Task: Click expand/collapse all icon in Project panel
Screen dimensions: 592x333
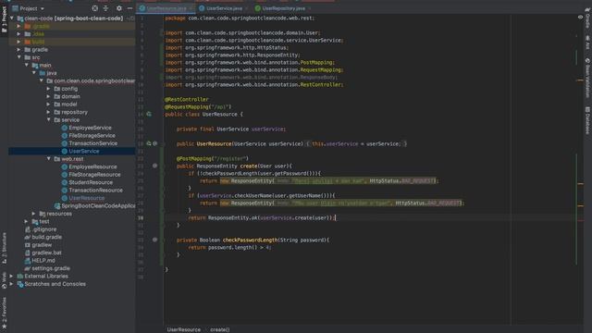Action: [x=105, y=8]
